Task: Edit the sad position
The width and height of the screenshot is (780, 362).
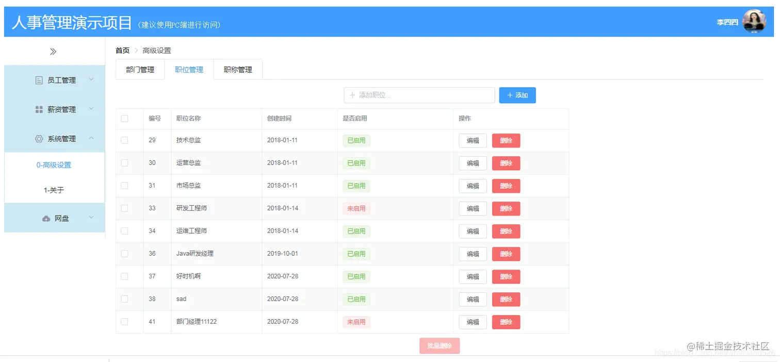Action: [473, 300]
